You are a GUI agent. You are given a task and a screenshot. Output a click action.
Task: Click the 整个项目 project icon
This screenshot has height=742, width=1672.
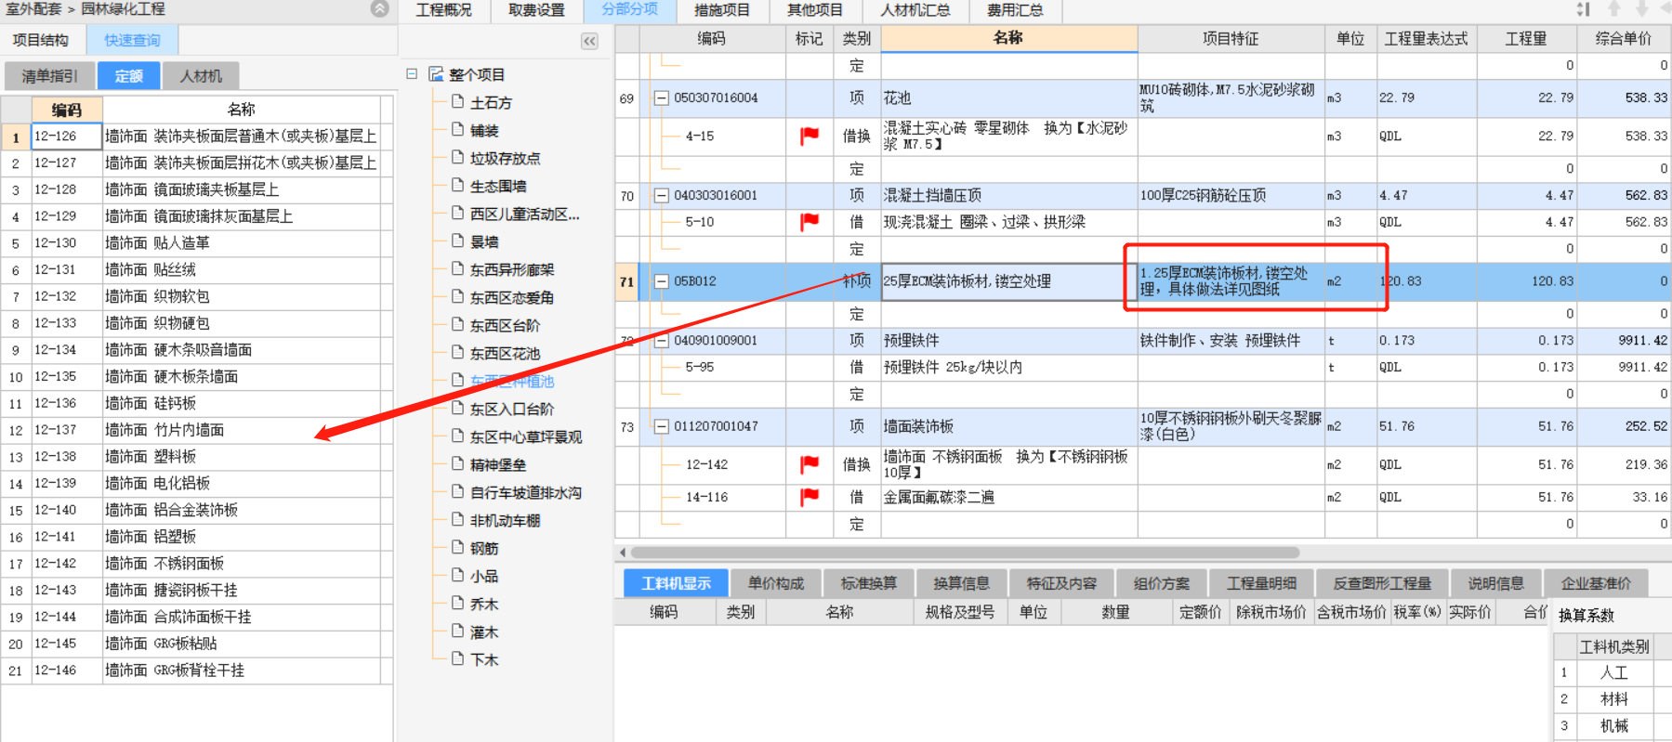click(x=436, y=74)
